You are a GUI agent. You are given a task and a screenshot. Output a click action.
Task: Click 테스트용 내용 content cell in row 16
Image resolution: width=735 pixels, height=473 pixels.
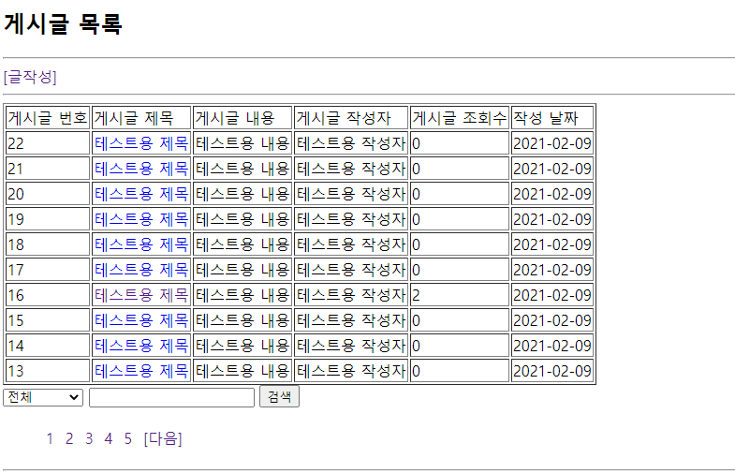(243, 295)
